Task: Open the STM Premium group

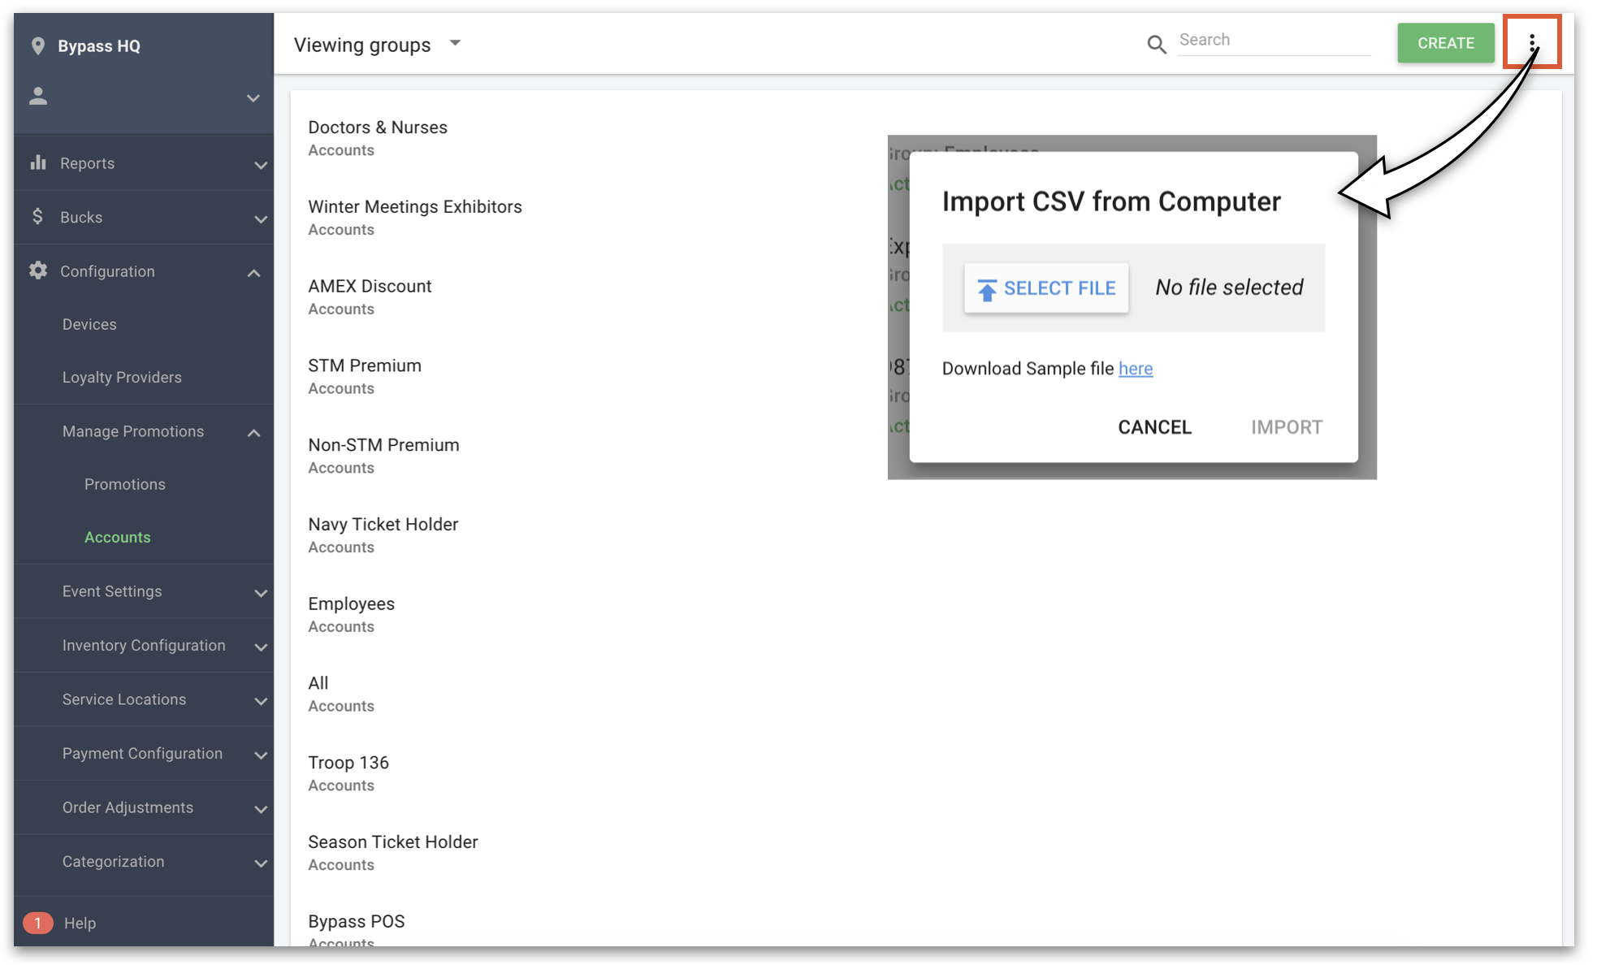Action: (365, 376)
